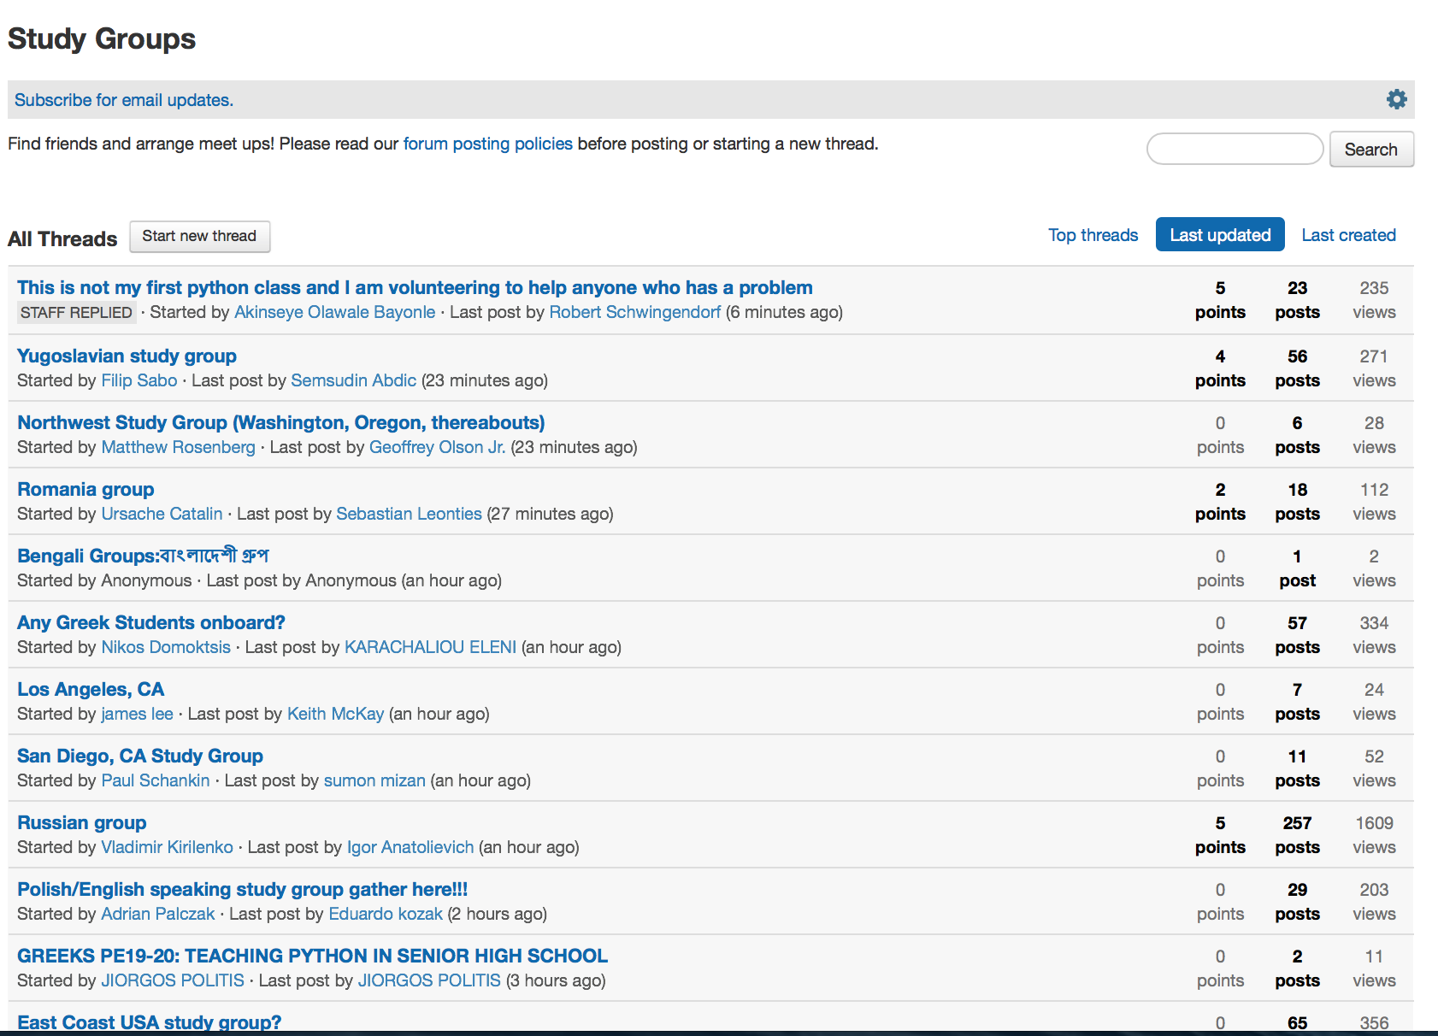Focus the forum search input field

coord(1235,149)
